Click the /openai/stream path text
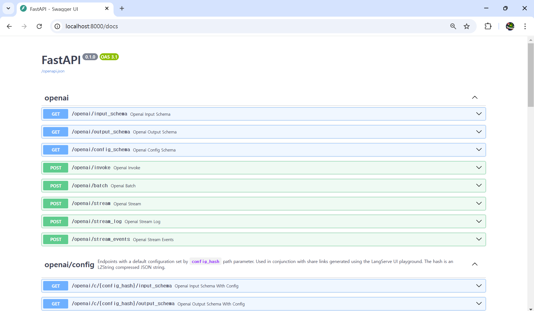534x311 pixels. 91,204
